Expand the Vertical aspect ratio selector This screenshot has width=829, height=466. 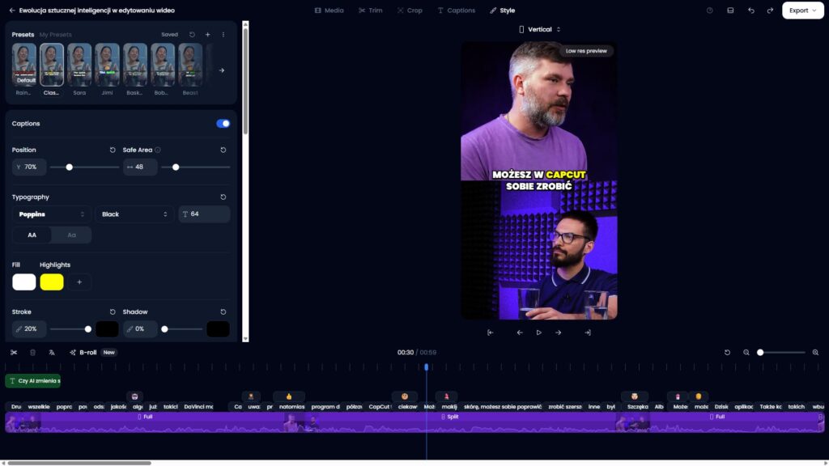[x=539, y=29]
